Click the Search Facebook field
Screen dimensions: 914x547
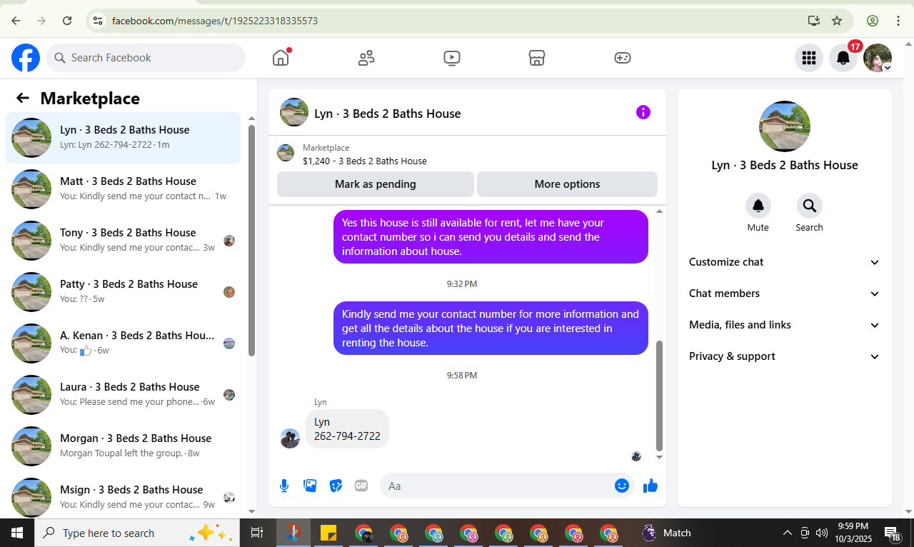[146, 58]
